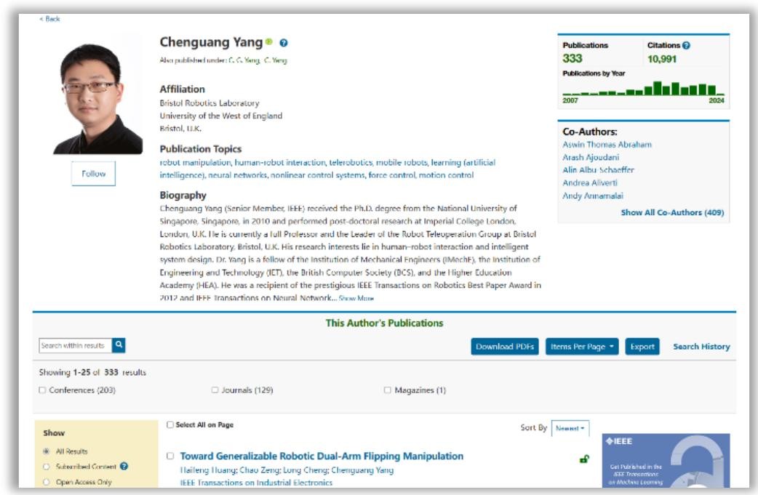Click the Publications by Year bar chart
Image resolution: width=758 pixels, height=495 pixels.
click(x=644, y=89)
